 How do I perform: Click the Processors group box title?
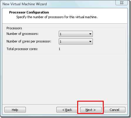point(14,28)
